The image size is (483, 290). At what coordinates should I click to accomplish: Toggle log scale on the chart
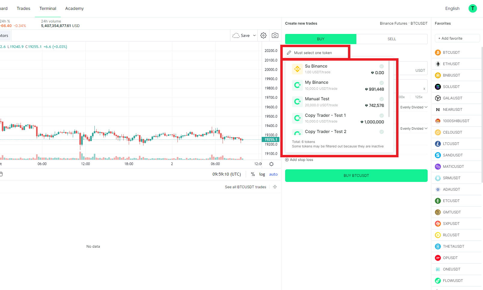[262, 174]
